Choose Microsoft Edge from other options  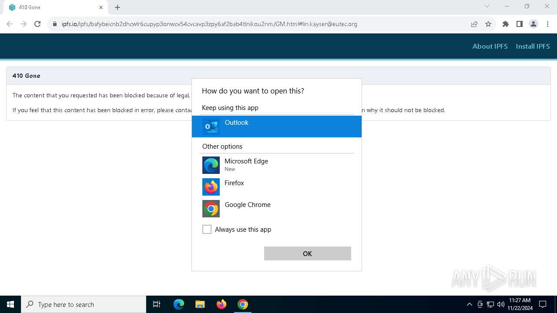[277, 165]
